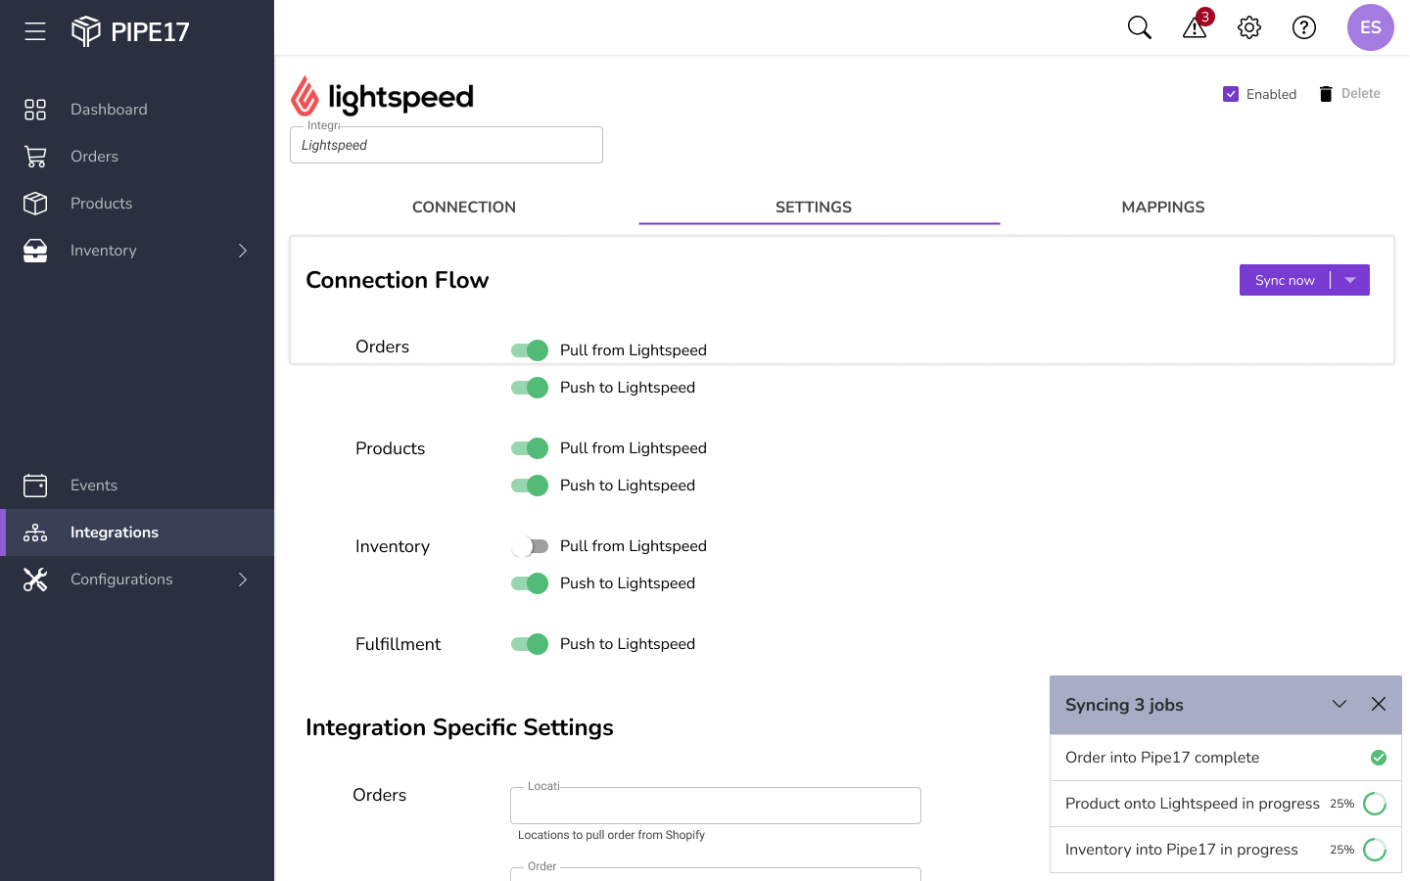Expand the Configurations sidebar submenu chevron

(x=243, y=580)
